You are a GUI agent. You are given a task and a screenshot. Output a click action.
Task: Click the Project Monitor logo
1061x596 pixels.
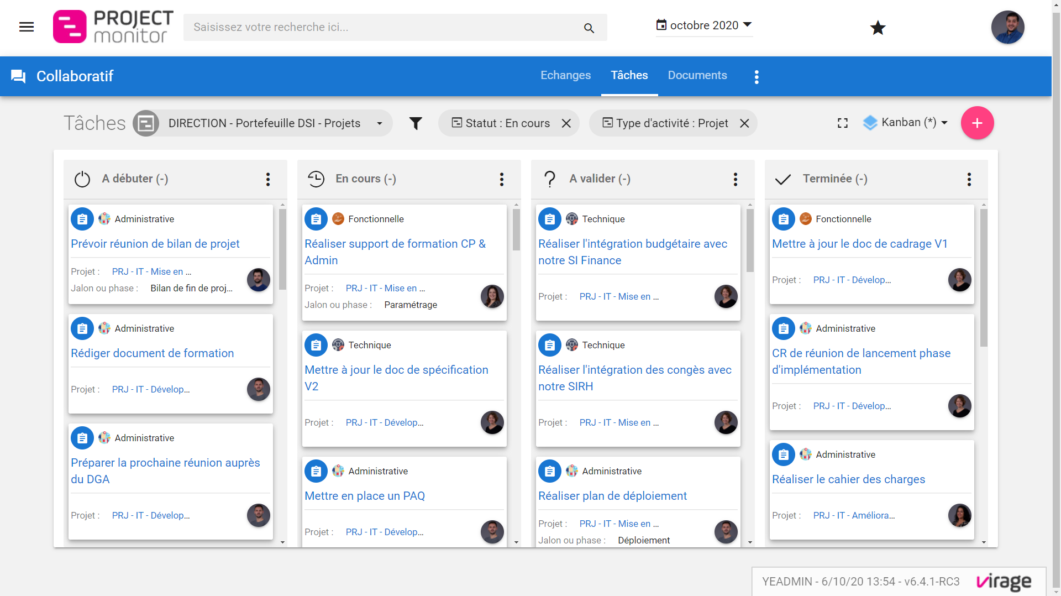pos(112,26)
